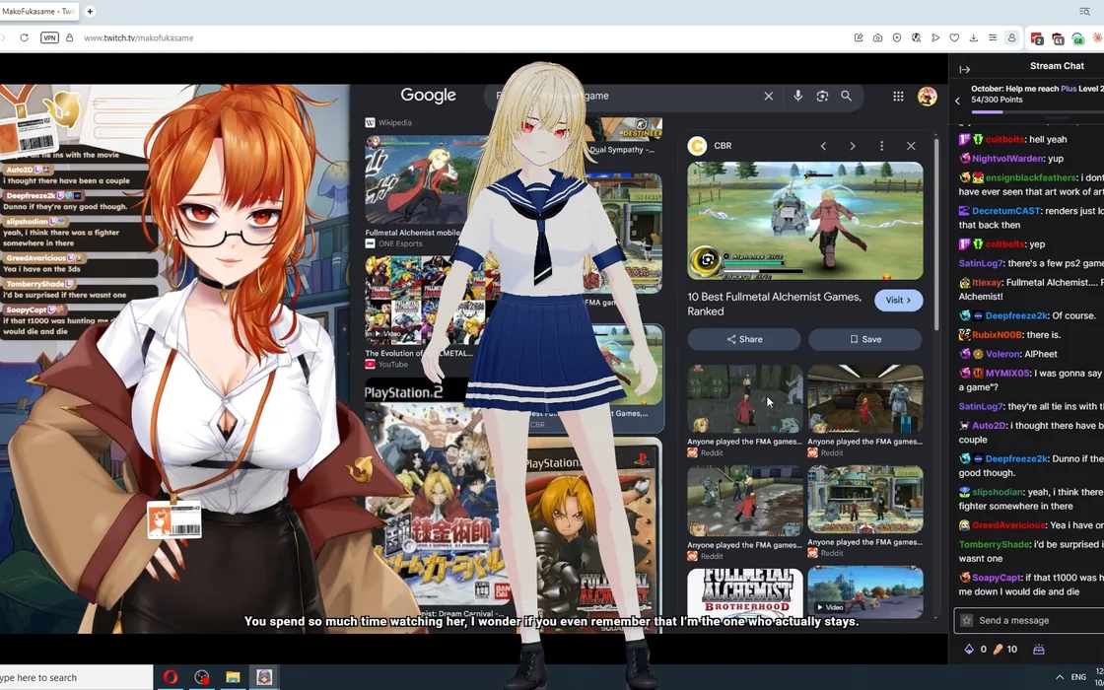The width and height of the screenshot is (1104, 690).
Task: Click username TomberryShade in chat
Action: (995, 544)
